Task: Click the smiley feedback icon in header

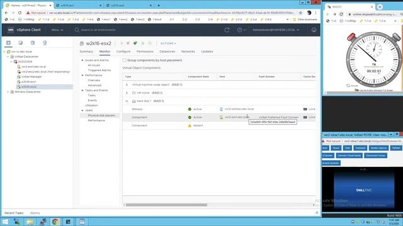Action: tap(314, 30)
